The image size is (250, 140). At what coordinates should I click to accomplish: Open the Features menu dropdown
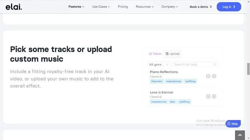pyautogui.click(x=76, y=7)
